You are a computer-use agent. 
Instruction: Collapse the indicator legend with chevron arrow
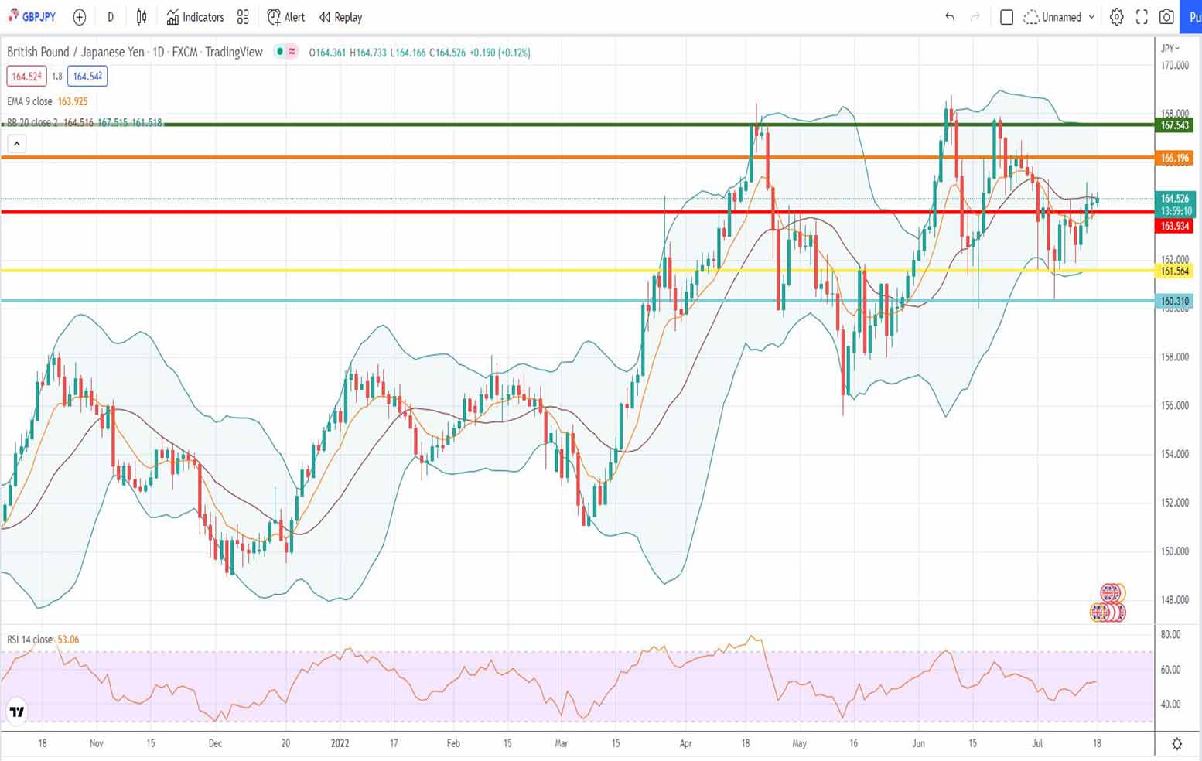16,143
